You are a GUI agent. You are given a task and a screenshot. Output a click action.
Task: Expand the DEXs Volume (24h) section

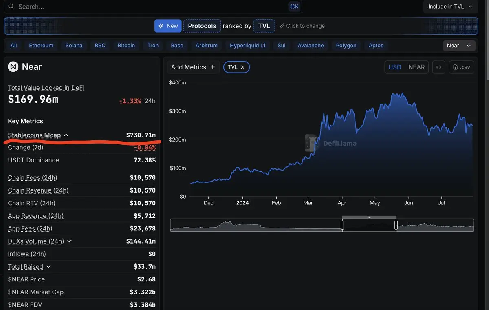point(69,241)
